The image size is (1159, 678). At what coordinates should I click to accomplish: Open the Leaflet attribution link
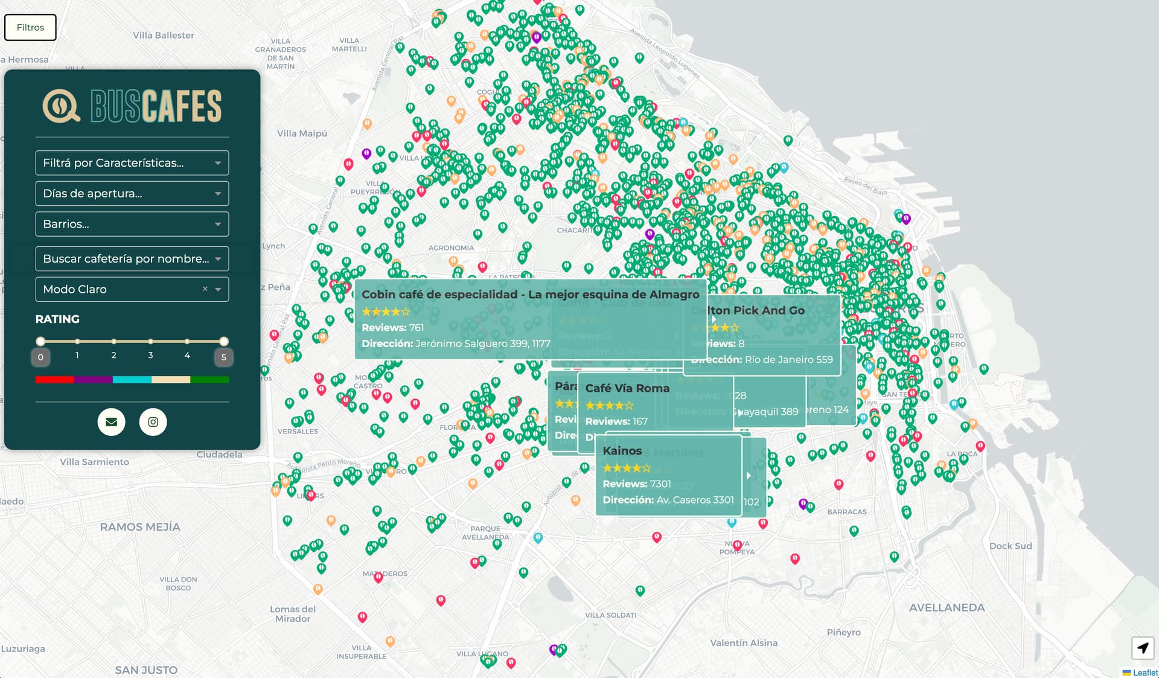[x=1145, y=673]
